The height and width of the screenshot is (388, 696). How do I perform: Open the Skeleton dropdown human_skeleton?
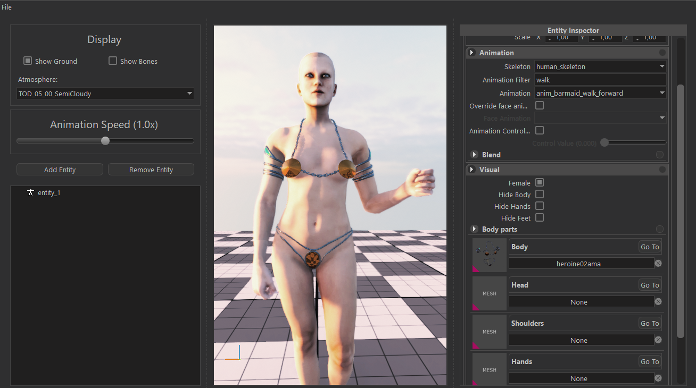click(600, 66)
